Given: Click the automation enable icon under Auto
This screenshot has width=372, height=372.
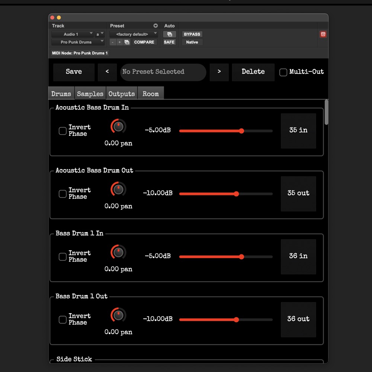Looking at the screenshot, I should click(x=169, y=34).
